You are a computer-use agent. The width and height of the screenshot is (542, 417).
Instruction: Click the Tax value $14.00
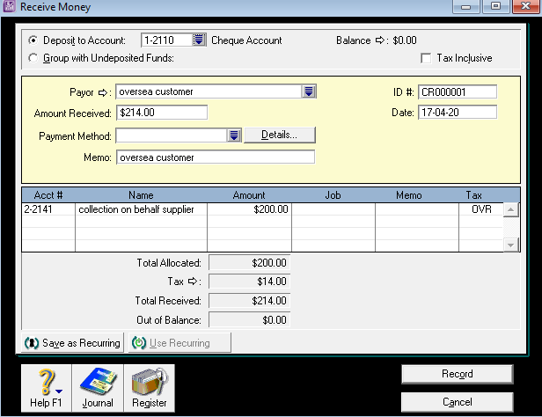249,282
